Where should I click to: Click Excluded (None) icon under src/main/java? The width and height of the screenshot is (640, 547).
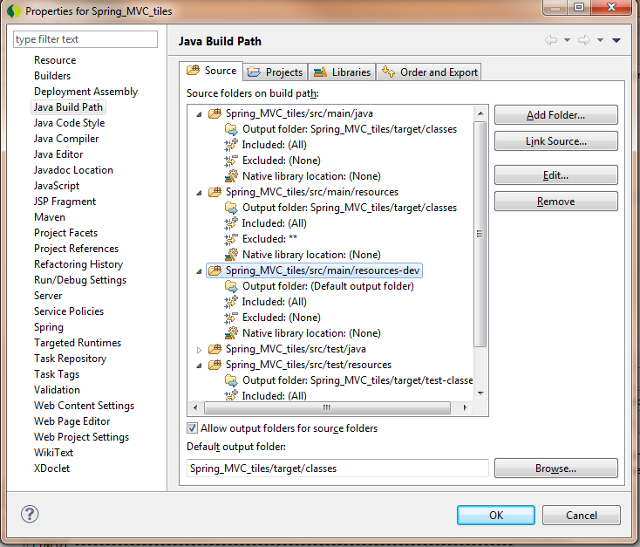point(231,161)
